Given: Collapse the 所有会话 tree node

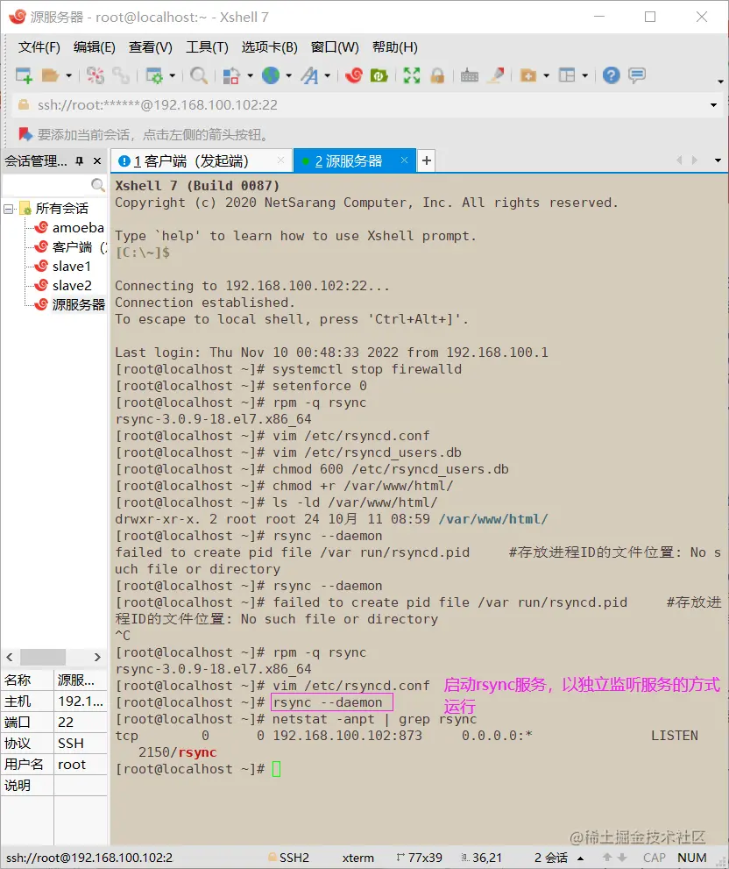Looking at the screenshot, I should [x=8, y=209].
